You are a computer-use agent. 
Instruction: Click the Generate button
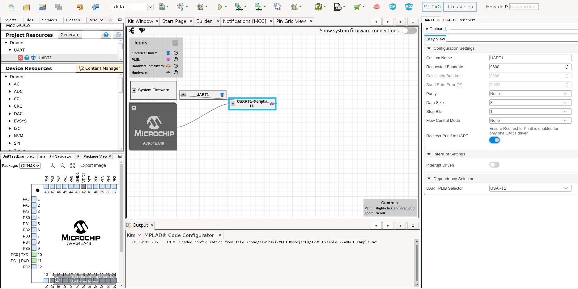tap(70, 35)
